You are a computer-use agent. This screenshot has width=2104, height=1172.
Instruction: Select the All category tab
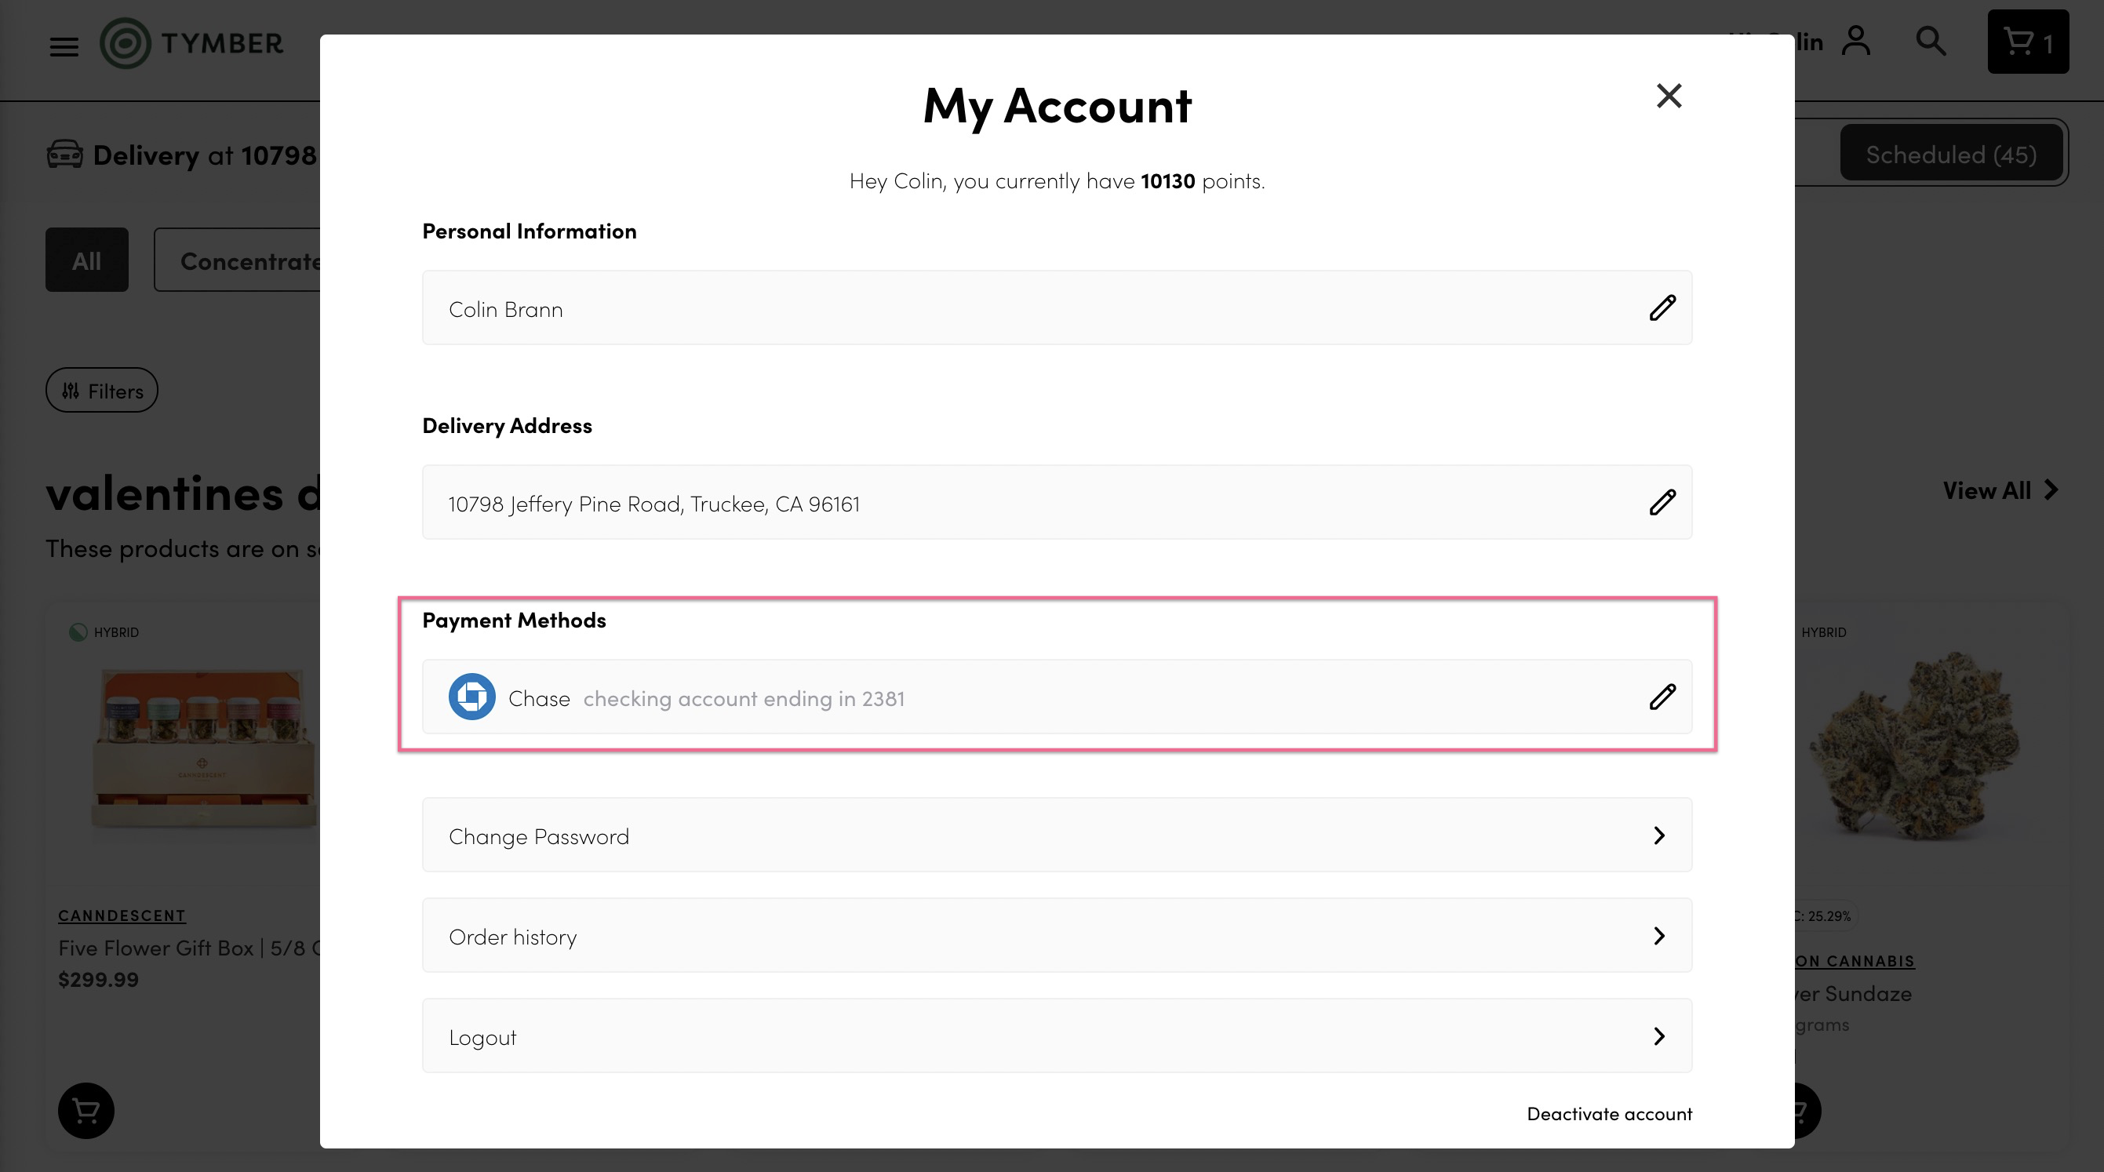[86, 260]
